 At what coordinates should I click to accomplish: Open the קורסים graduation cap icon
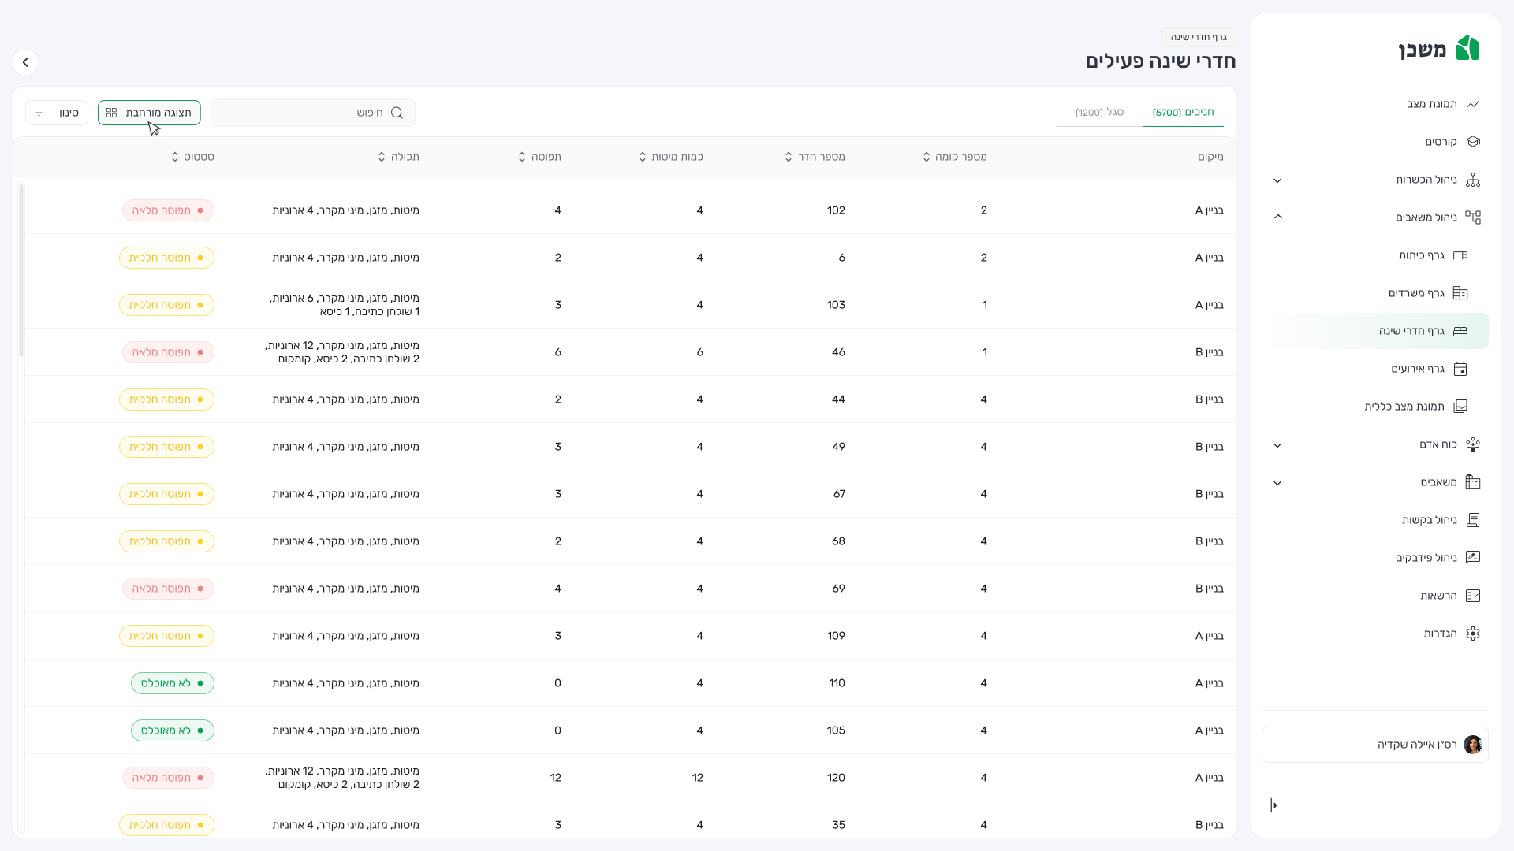(x=1473, y=142)
